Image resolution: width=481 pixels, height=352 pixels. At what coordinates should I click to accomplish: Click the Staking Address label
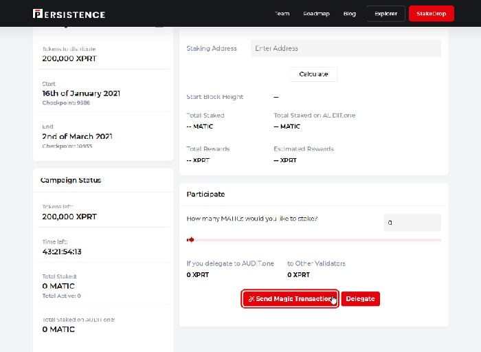pos(212,49)
